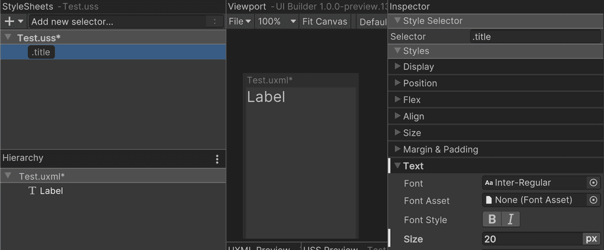The image size is (604, 250).
Task: Toggle Italic font style
Action: [x=510, y=220]
